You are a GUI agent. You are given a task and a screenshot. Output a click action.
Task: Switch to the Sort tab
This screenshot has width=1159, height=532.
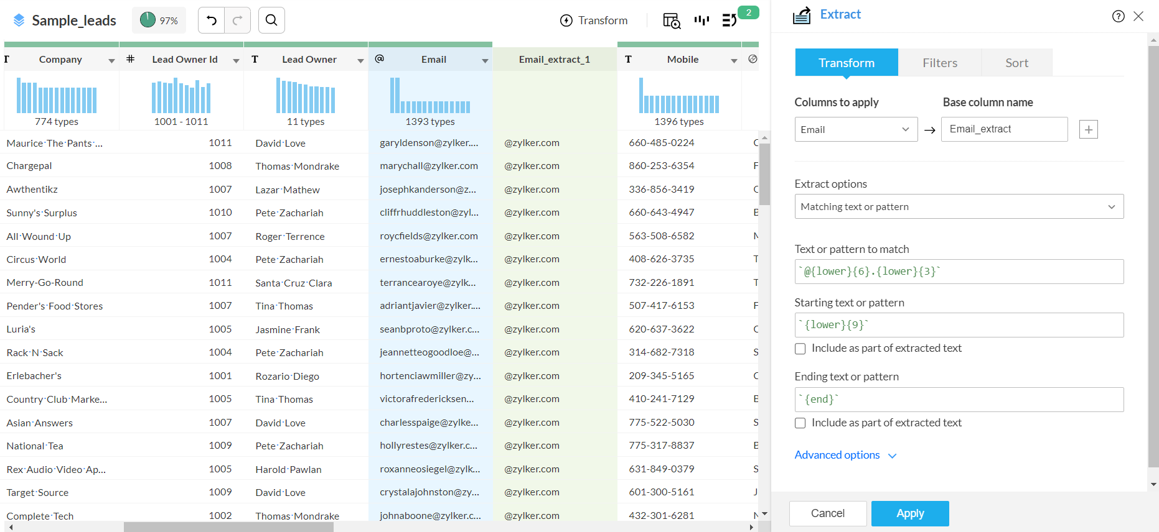click(1016, 63)
